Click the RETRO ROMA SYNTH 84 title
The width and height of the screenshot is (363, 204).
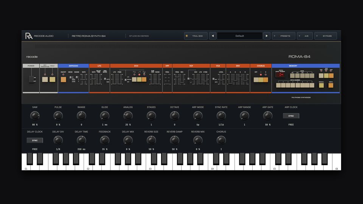click(x=88, y=36)
